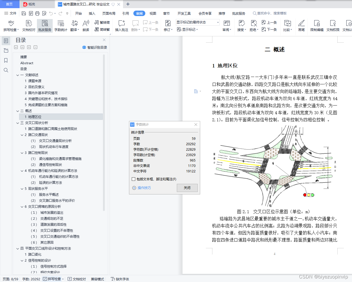Click the outline pane vertical scrollbar
This screenshot has height=282, width=352.
tap(104, 132)
